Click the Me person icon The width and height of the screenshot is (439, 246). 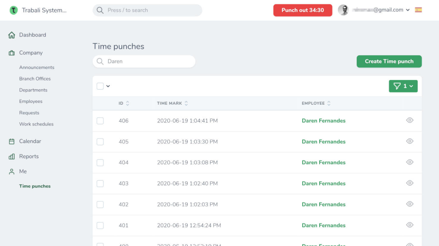coord(12,171)
